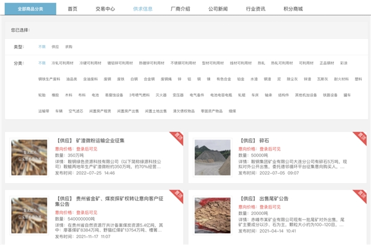Open the 交易中心 tab
The height and width of the screenshot is (245, 371).
coord(105,9)
